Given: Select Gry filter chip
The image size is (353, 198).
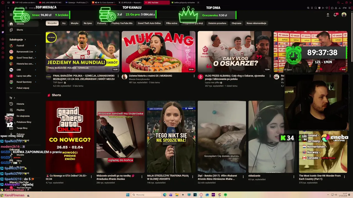Looking at the screenshot, I should pos(64,23).
